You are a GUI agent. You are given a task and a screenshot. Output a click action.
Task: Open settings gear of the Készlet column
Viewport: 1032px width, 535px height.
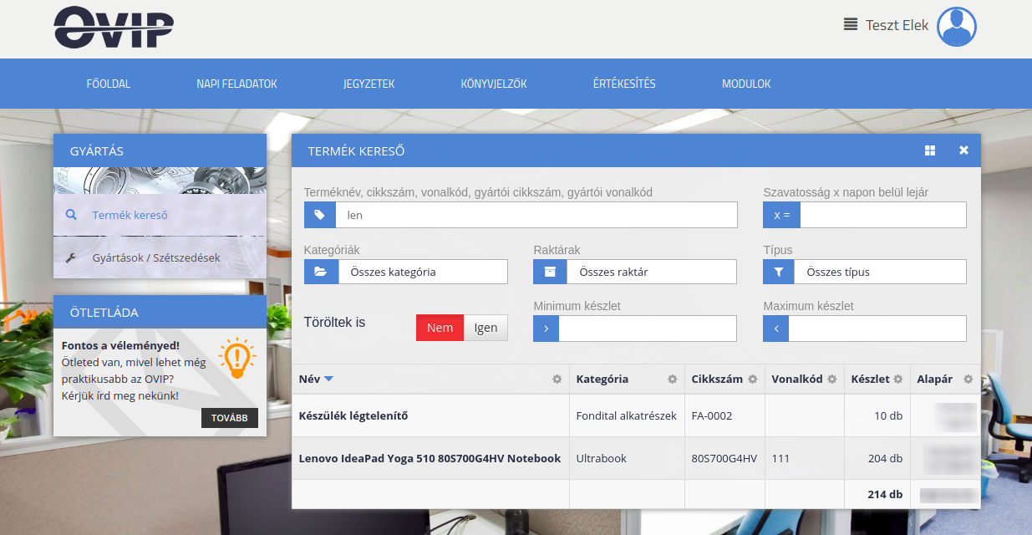click(x=897, y=380)
